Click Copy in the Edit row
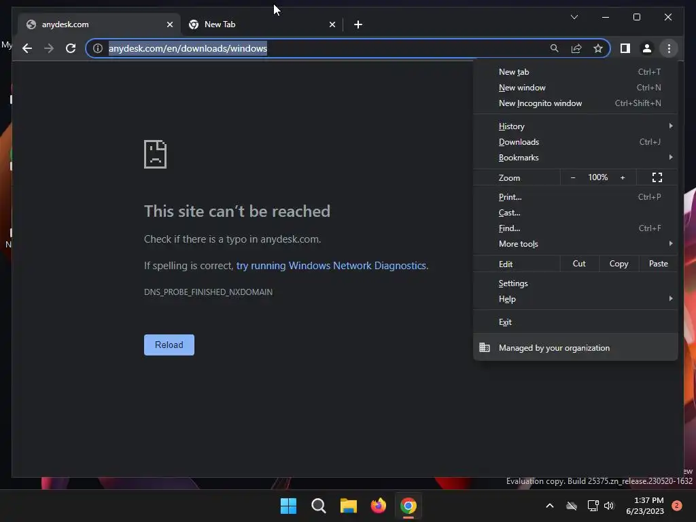The image size is (696, 522). (x=619, y=264)
